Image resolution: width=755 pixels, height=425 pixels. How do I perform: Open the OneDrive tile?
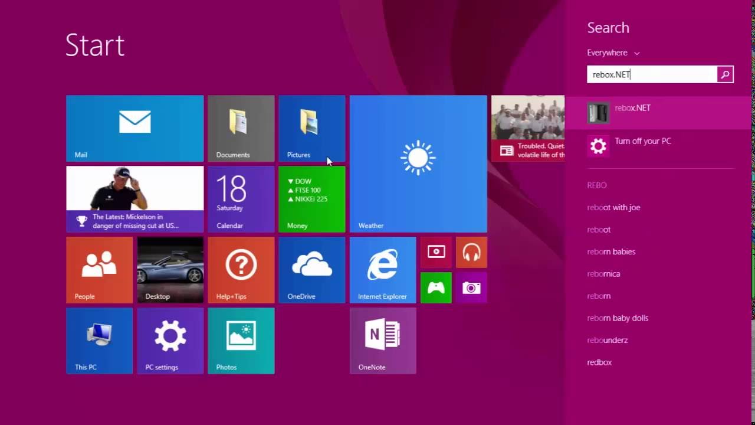pyautogui.click(x=311, y=270)
